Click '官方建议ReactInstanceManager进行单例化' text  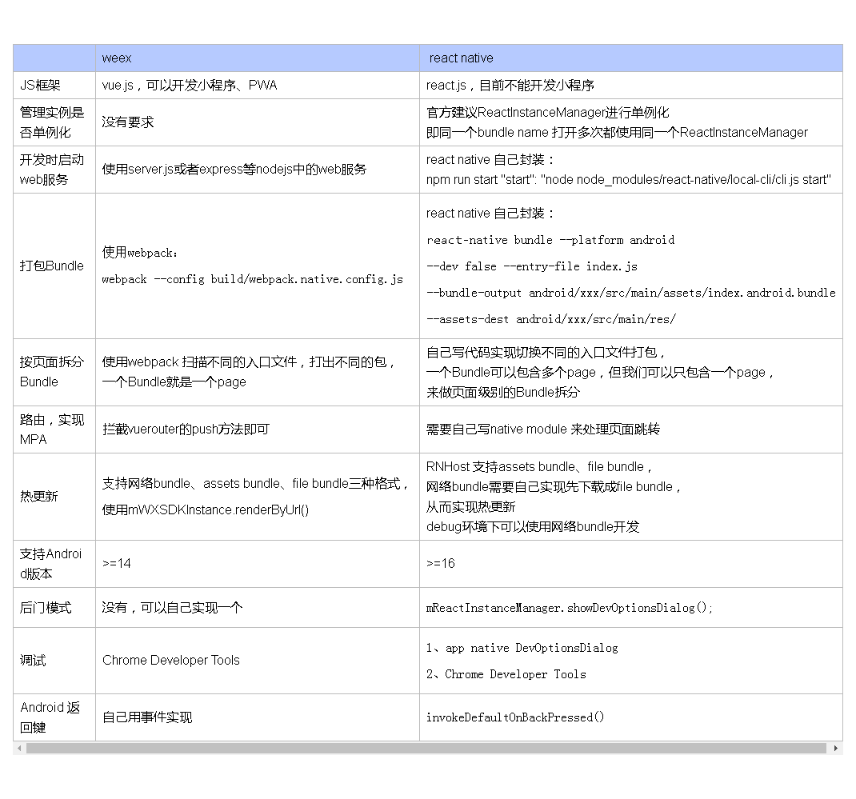pos(547,113)
